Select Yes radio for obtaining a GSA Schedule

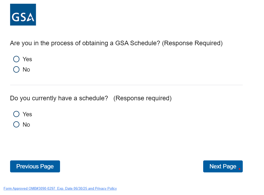pos(16,59)
